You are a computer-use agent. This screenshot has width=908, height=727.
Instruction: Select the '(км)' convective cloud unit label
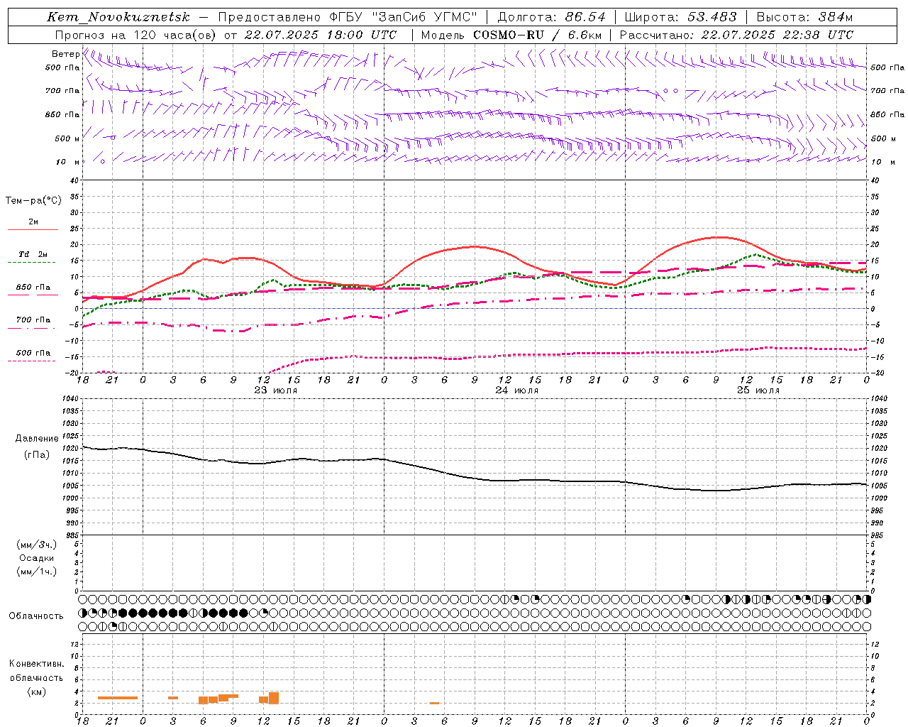(x=36, y=691)
